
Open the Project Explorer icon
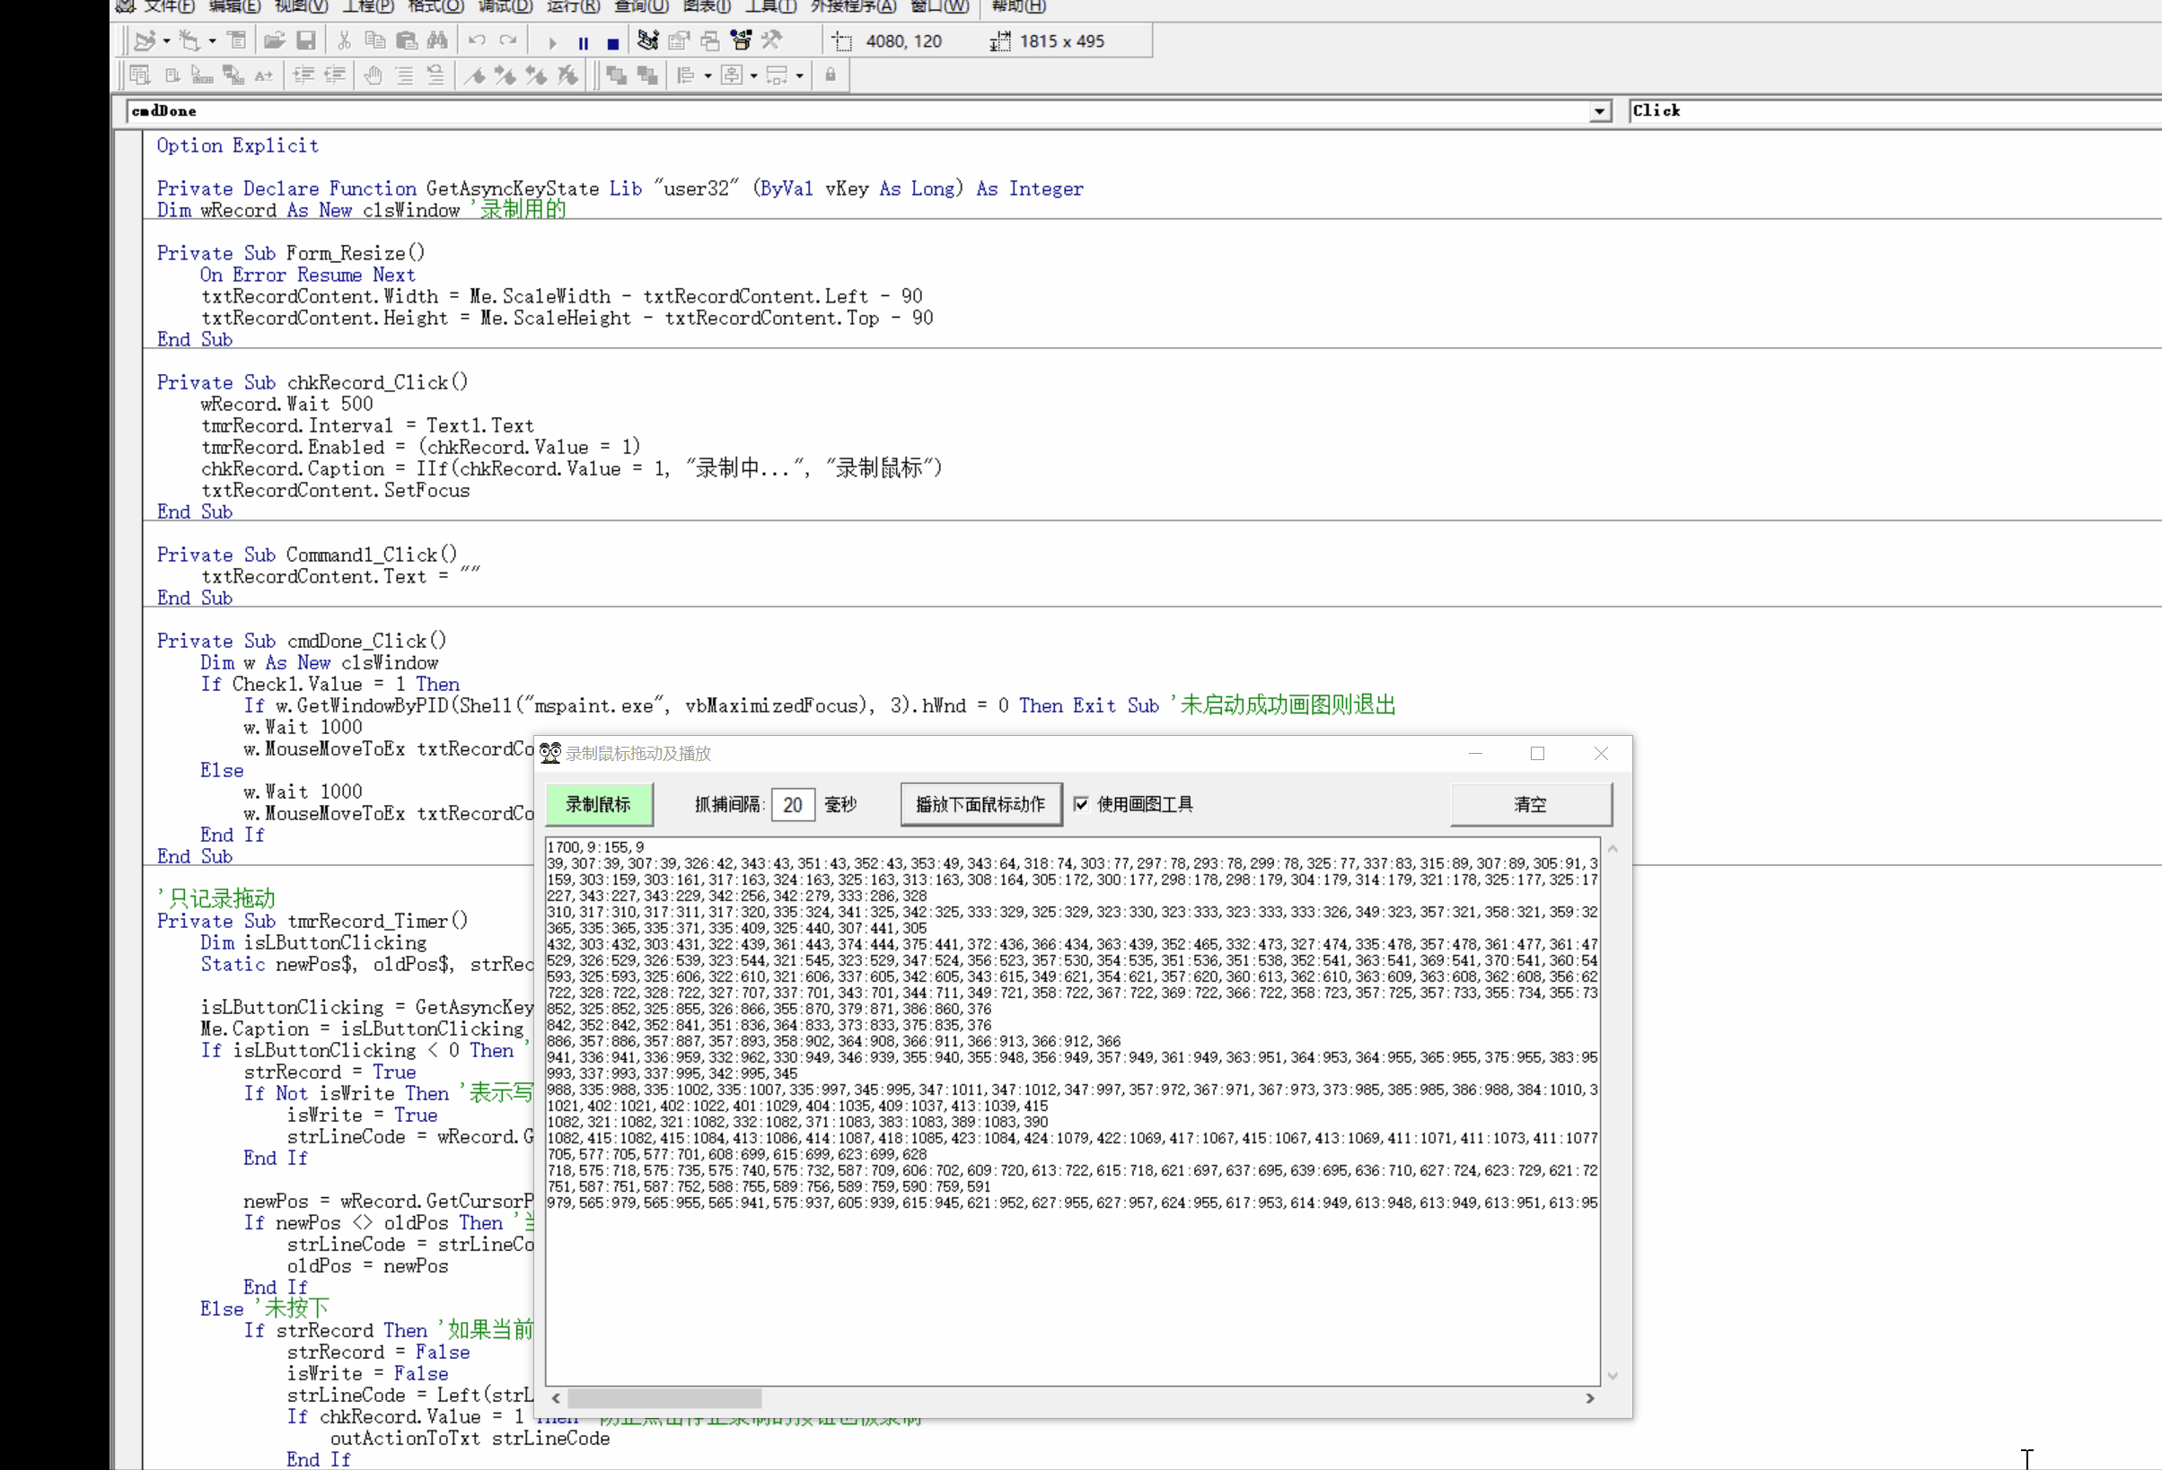coord(648,40)
